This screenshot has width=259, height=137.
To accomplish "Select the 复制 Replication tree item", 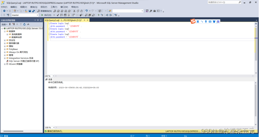I will point(11,46).
